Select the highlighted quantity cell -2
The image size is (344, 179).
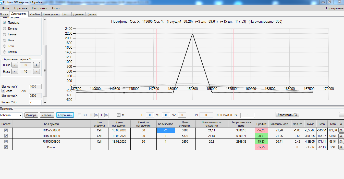166,130
